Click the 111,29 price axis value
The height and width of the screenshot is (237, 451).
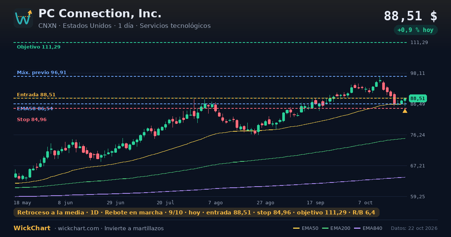point(419,43)
